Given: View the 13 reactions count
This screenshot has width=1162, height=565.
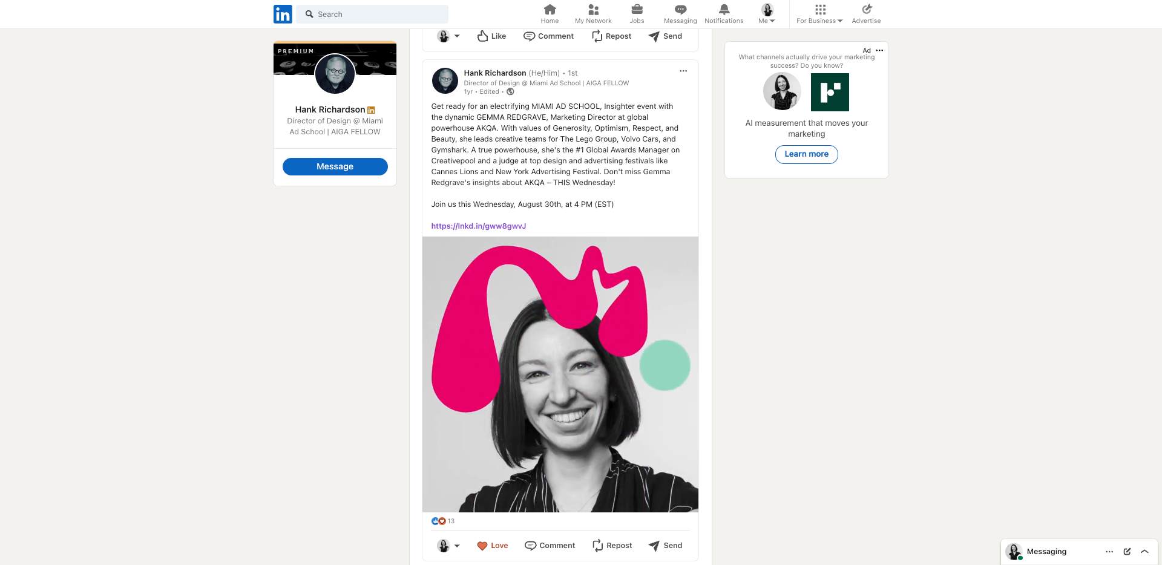Looking at the screenshot, I should click(451, 521).
